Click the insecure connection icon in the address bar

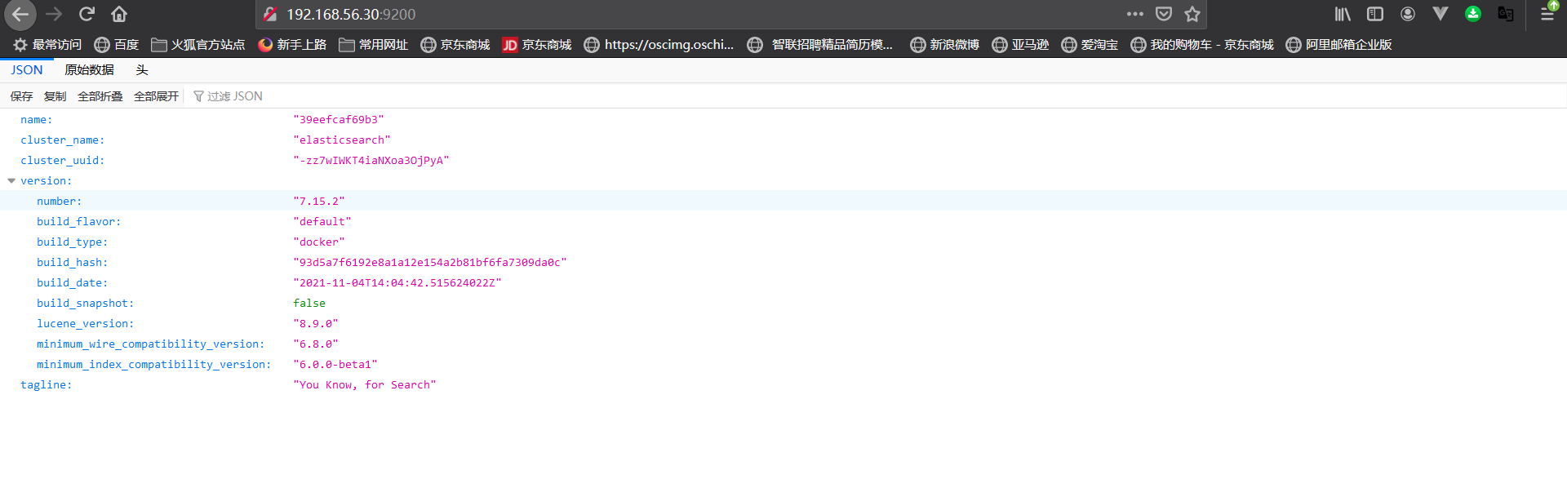click(270, 14)
